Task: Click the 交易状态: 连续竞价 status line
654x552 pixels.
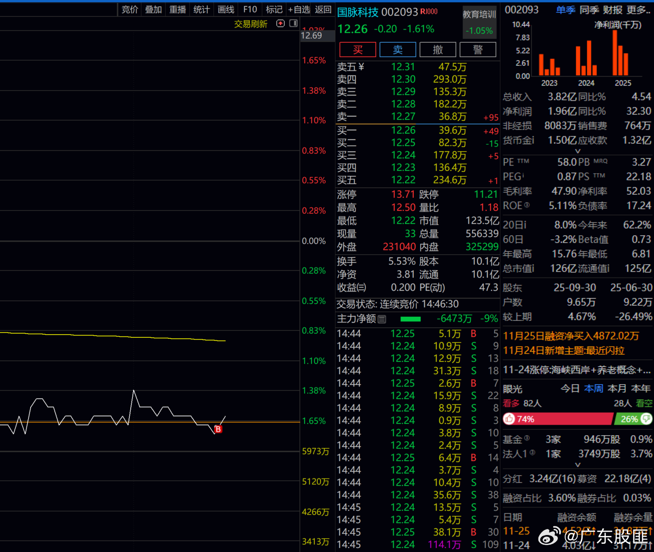Action: point(398,304)
